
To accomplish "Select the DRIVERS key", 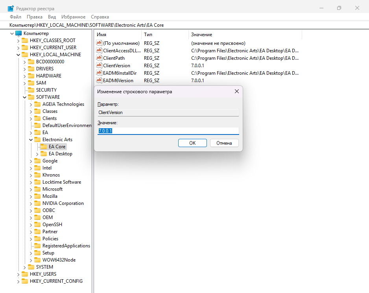I will click(x=45, y=69).
